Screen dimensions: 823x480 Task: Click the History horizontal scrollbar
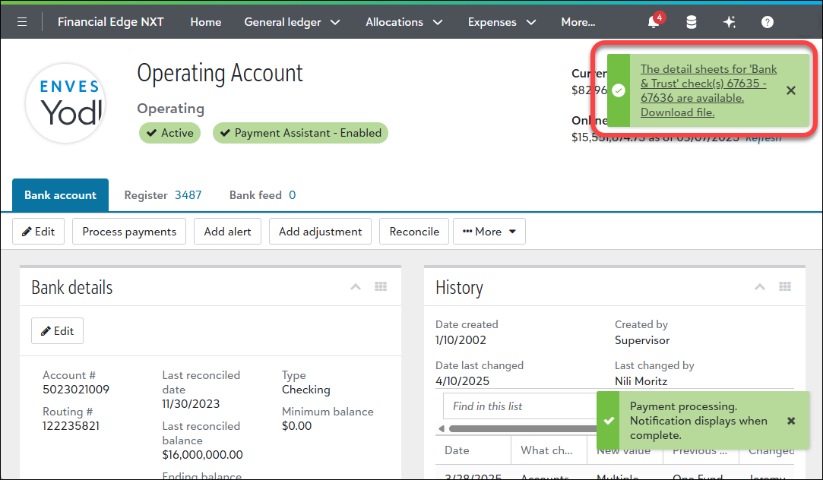(x=522, y=428)
